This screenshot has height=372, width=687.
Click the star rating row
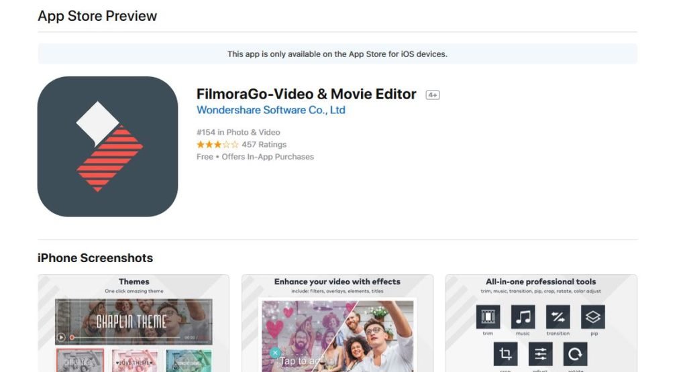tap(217, 144)
